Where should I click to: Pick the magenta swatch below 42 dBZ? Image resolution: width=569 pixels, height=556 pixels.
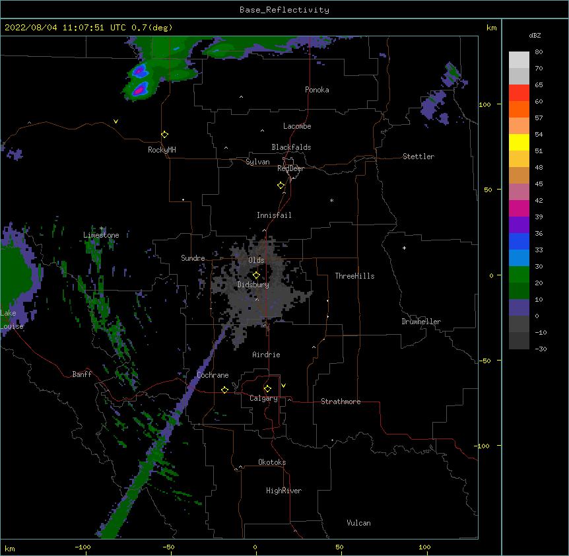519,208
